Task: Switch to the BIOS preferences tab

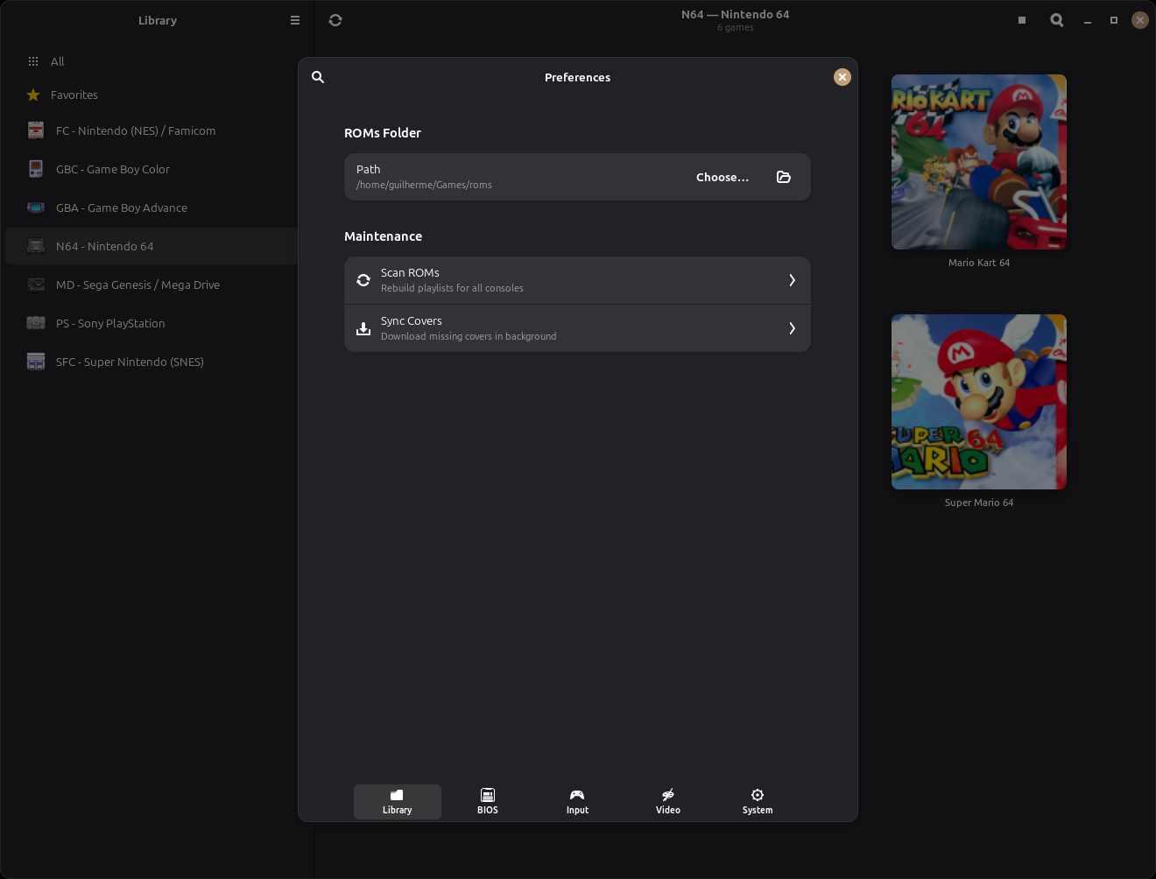Action: pos(488,802)
